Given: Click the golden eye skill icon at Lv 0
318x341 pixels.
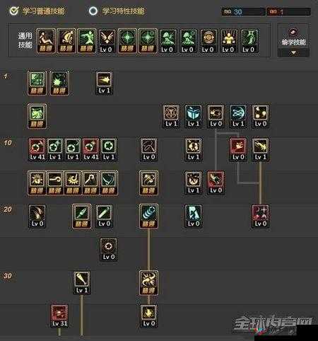Looking at the screenshot, I should pyautogui.click(x=208, y=41).
